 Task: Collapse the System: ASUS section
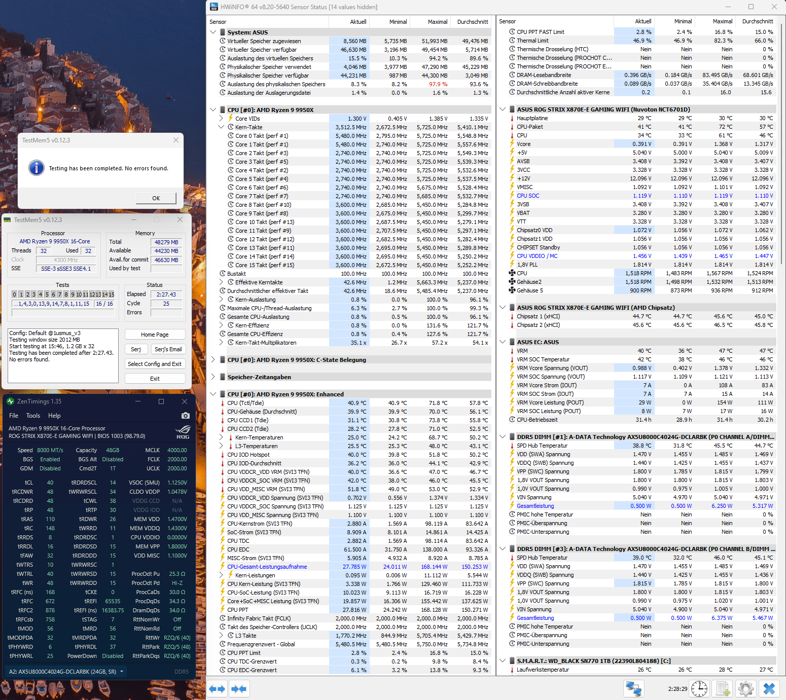click(213, 32)
